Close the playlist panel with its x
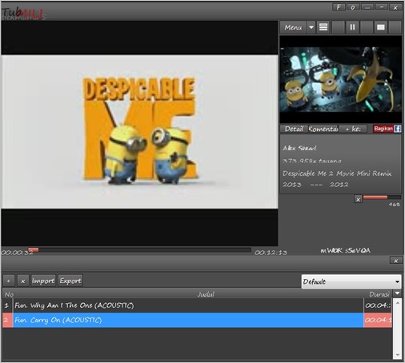The image size is (405, 363). pos(396,261)
